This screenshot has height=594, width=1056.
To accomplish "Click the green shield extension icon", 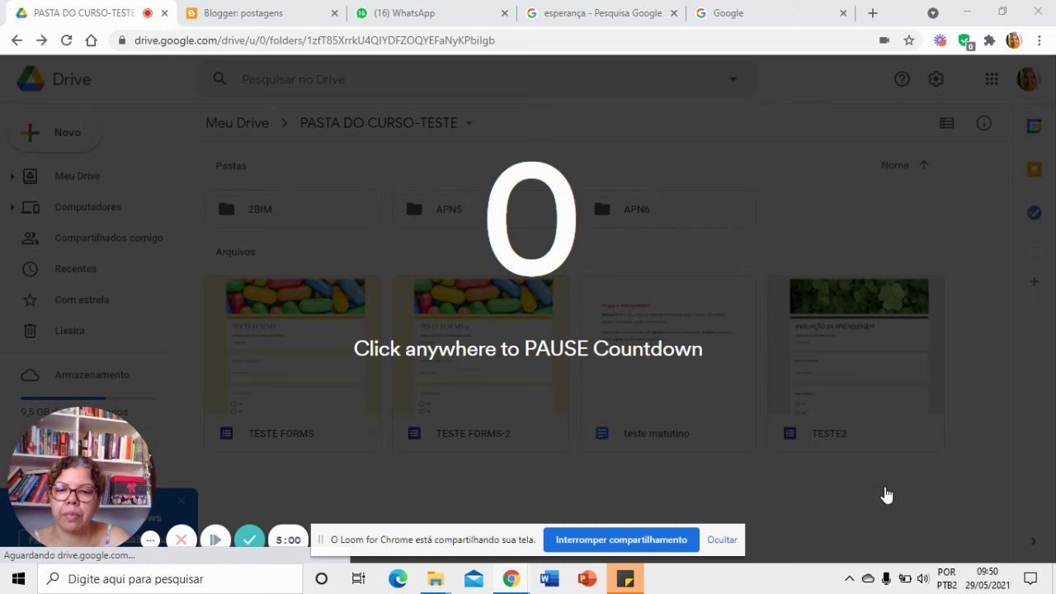I will pos(964,41).
